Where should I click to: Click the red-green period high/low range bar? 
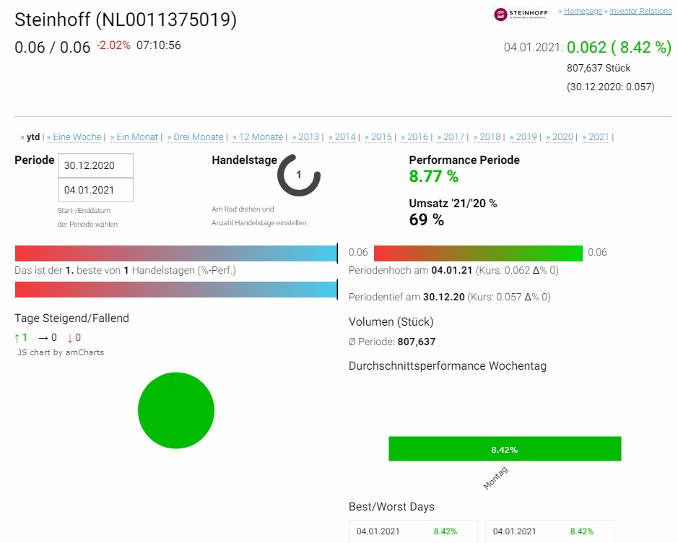[x=478, y=253]
